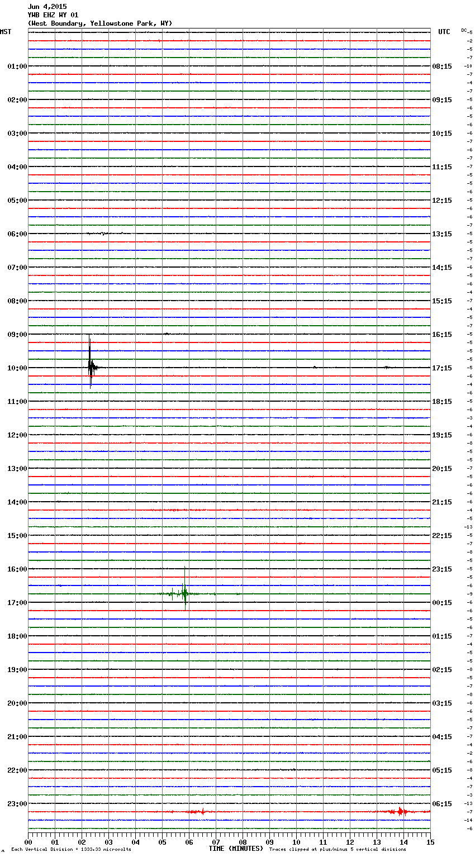Click the red seismic burst near minute 14
The height and width of the screenshot is (857, 475).
[400, 811]
